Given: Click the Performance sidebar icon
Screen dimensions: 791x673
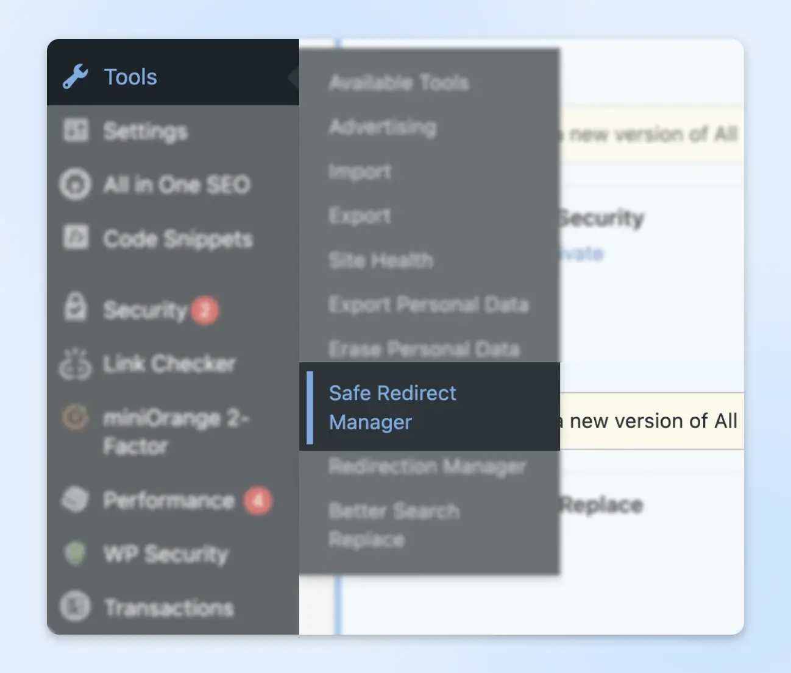Looking at the screenshot, I should tap(76, 500).
